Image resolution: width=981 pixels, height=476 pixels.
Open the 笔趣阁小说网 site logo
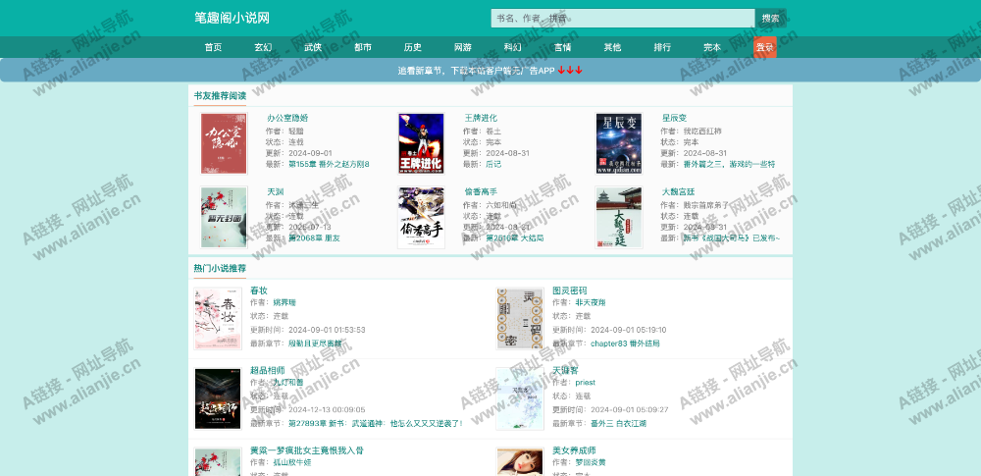[x=232, y=19]
